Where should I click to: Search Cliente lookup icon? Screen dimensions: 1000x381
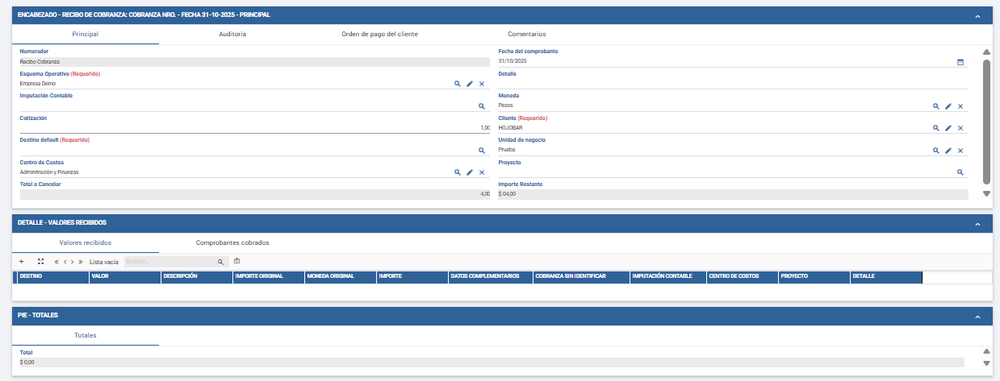click(x=936, y=128)
